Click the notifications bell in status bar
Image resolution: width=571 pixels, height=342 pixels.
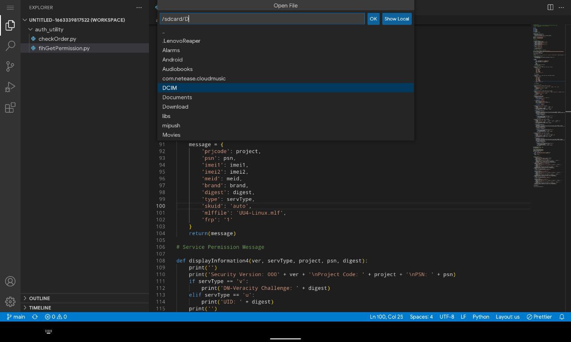coord(562,317)
